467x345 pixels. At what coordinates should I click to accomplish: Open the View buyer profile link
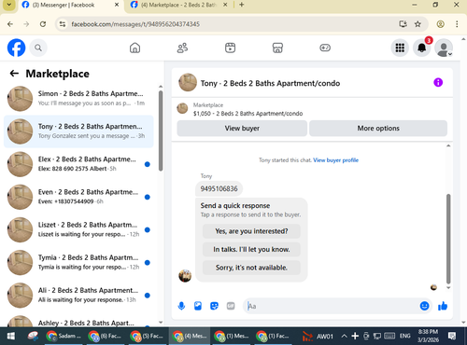pos(335,160)
